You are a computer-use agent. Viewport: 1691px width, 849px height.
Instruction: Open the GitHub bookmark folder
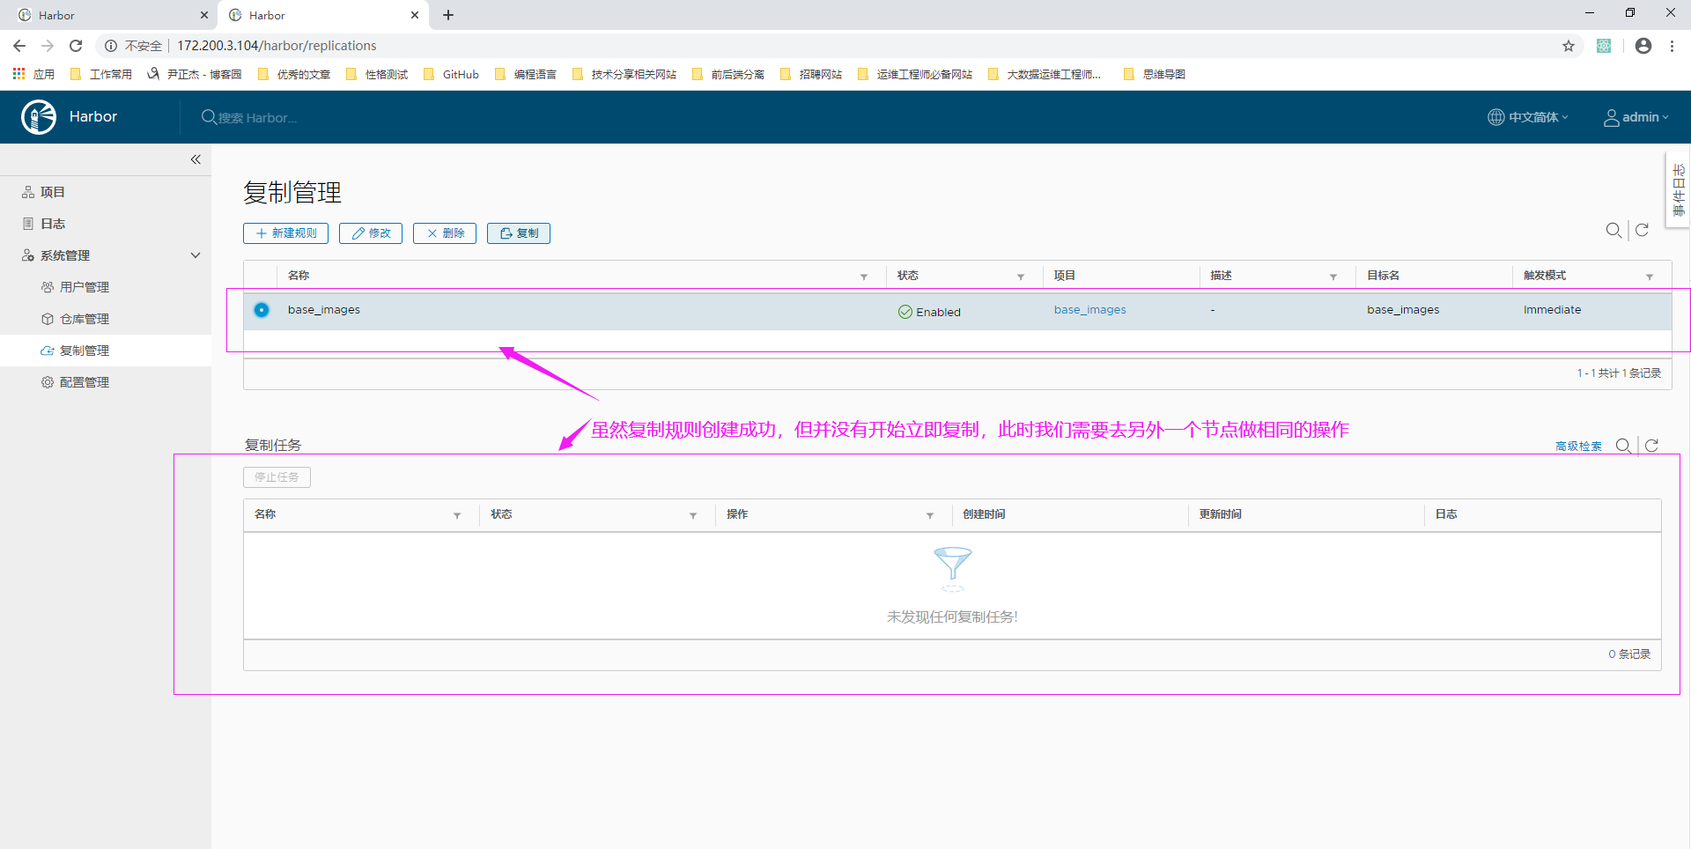(452, 74)
